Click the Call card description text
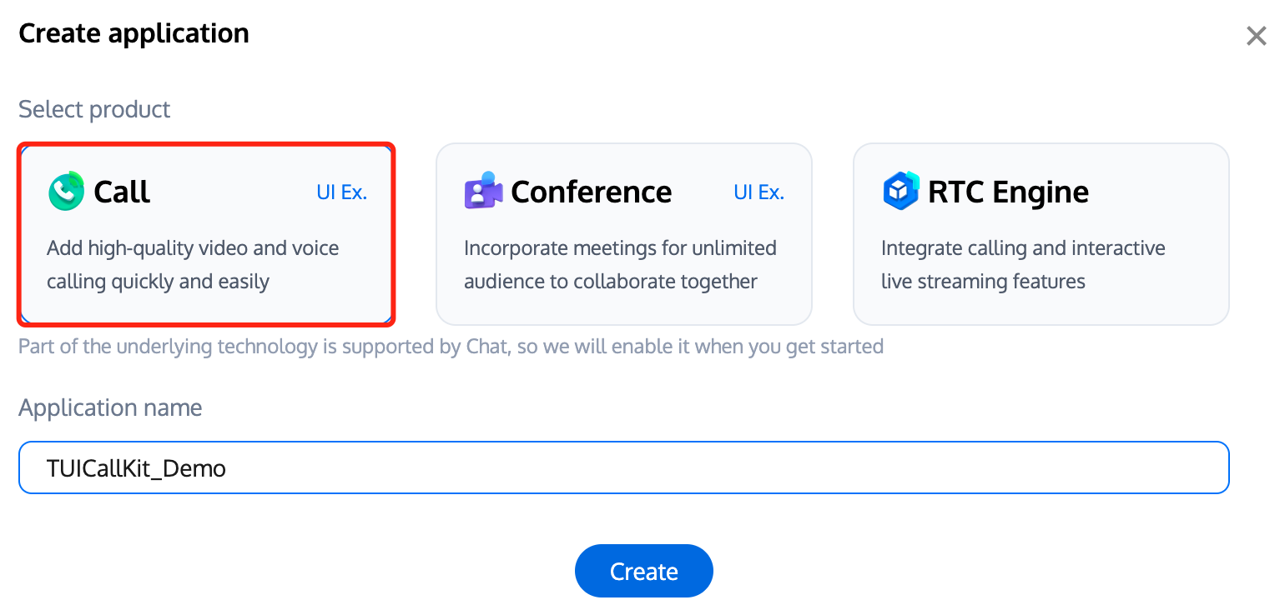Image resolution: width=1285 pixels, height=610 pixels. (193, 265)
